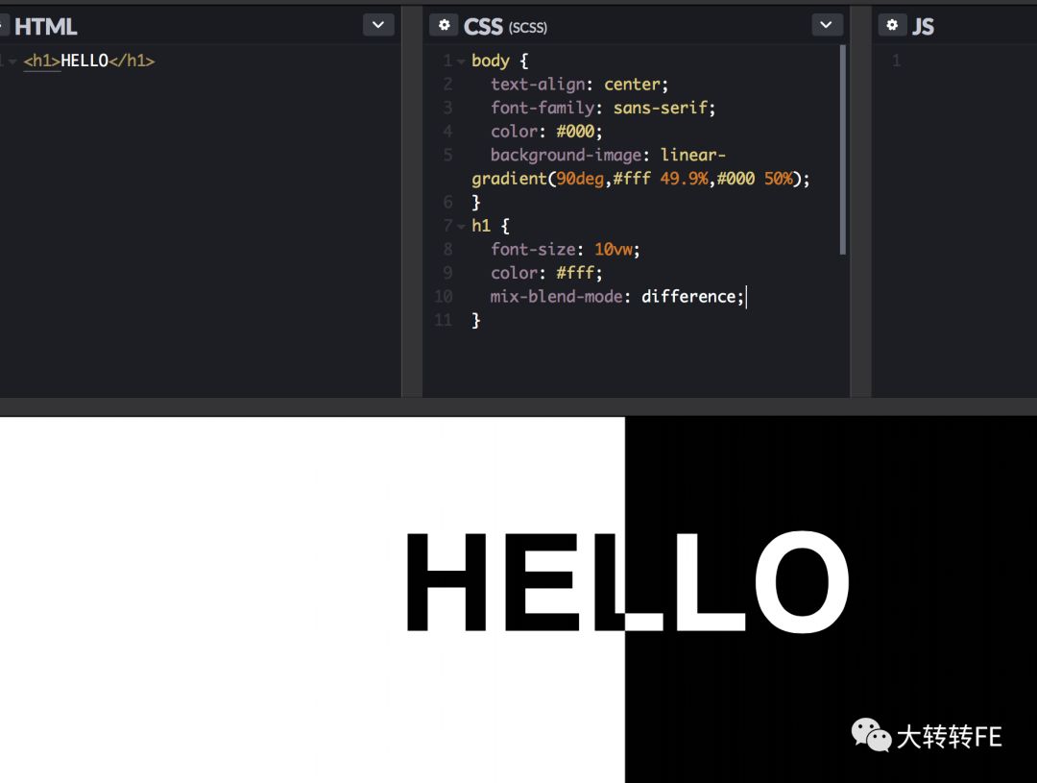Viewport: 1037px width, 783px height.
Task: Click the 'text-align' property name
Action: click(x=537, y=85)
